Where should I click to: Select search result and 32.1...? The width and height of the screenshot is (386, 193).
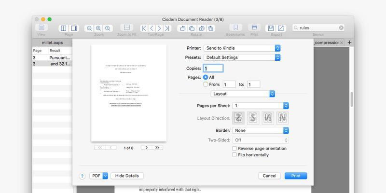tap(52, 64)
